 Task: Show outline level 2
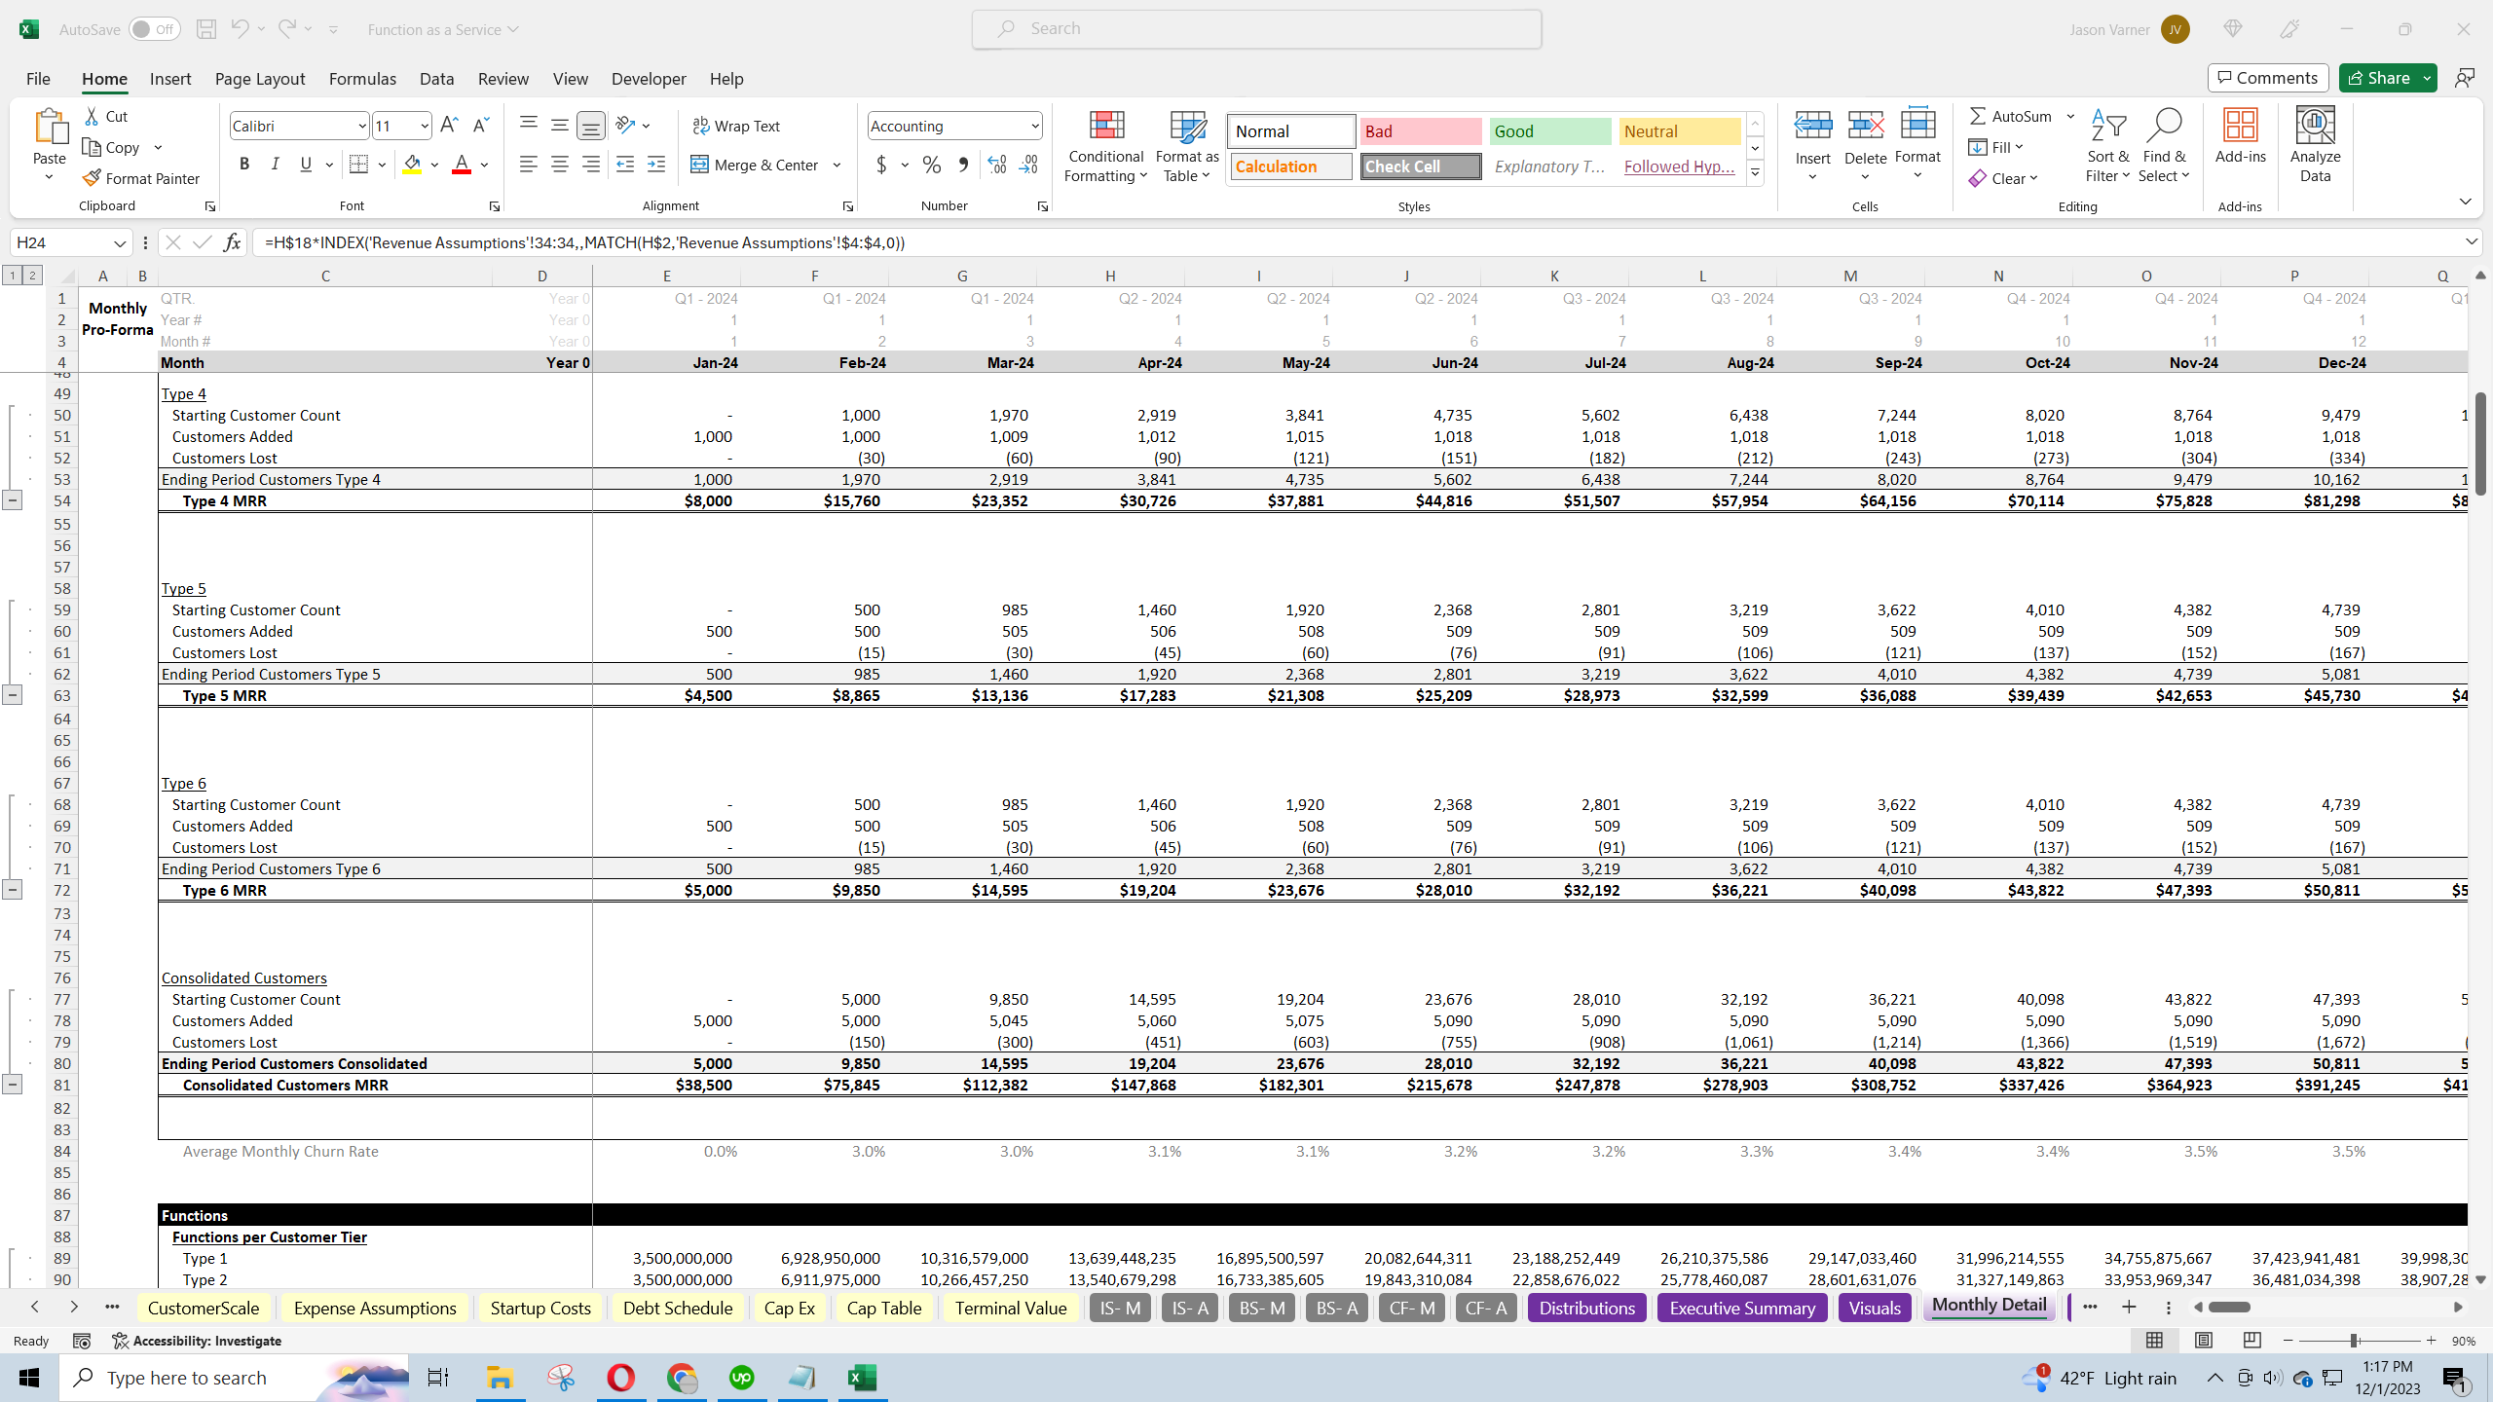tap(32, 276)
